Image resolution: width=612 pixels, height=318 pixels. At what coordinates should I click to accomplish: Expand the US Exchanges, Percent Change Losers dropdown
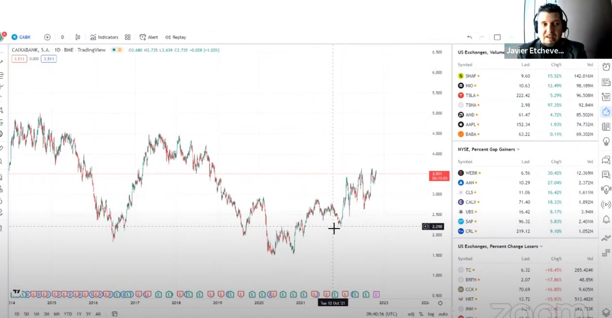click(x=541, y=246)
